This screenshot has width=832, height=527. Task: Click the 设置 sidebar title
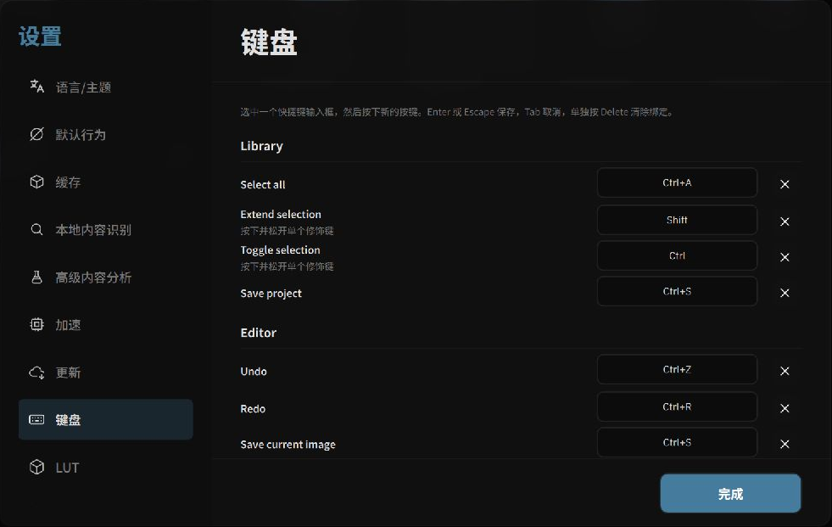coord(40,36)
